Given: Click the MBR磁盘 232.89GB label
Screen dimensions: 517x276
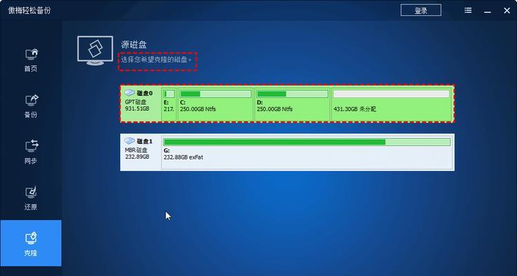Looking at the screenshot, I should click(x=137, y=153).
